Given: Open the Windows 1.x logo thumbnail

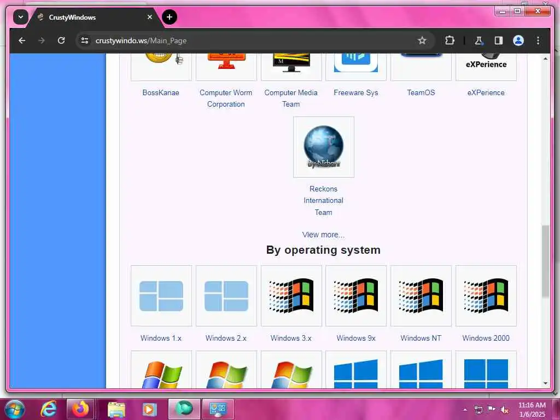Looking at the screenshot, I should pos(161,296).
